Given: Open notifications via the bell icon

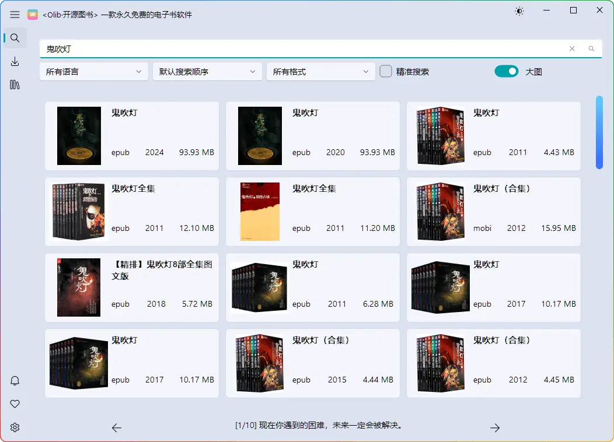Looking at the screenshot, I should pyautogui.click(x=15, y=380).
